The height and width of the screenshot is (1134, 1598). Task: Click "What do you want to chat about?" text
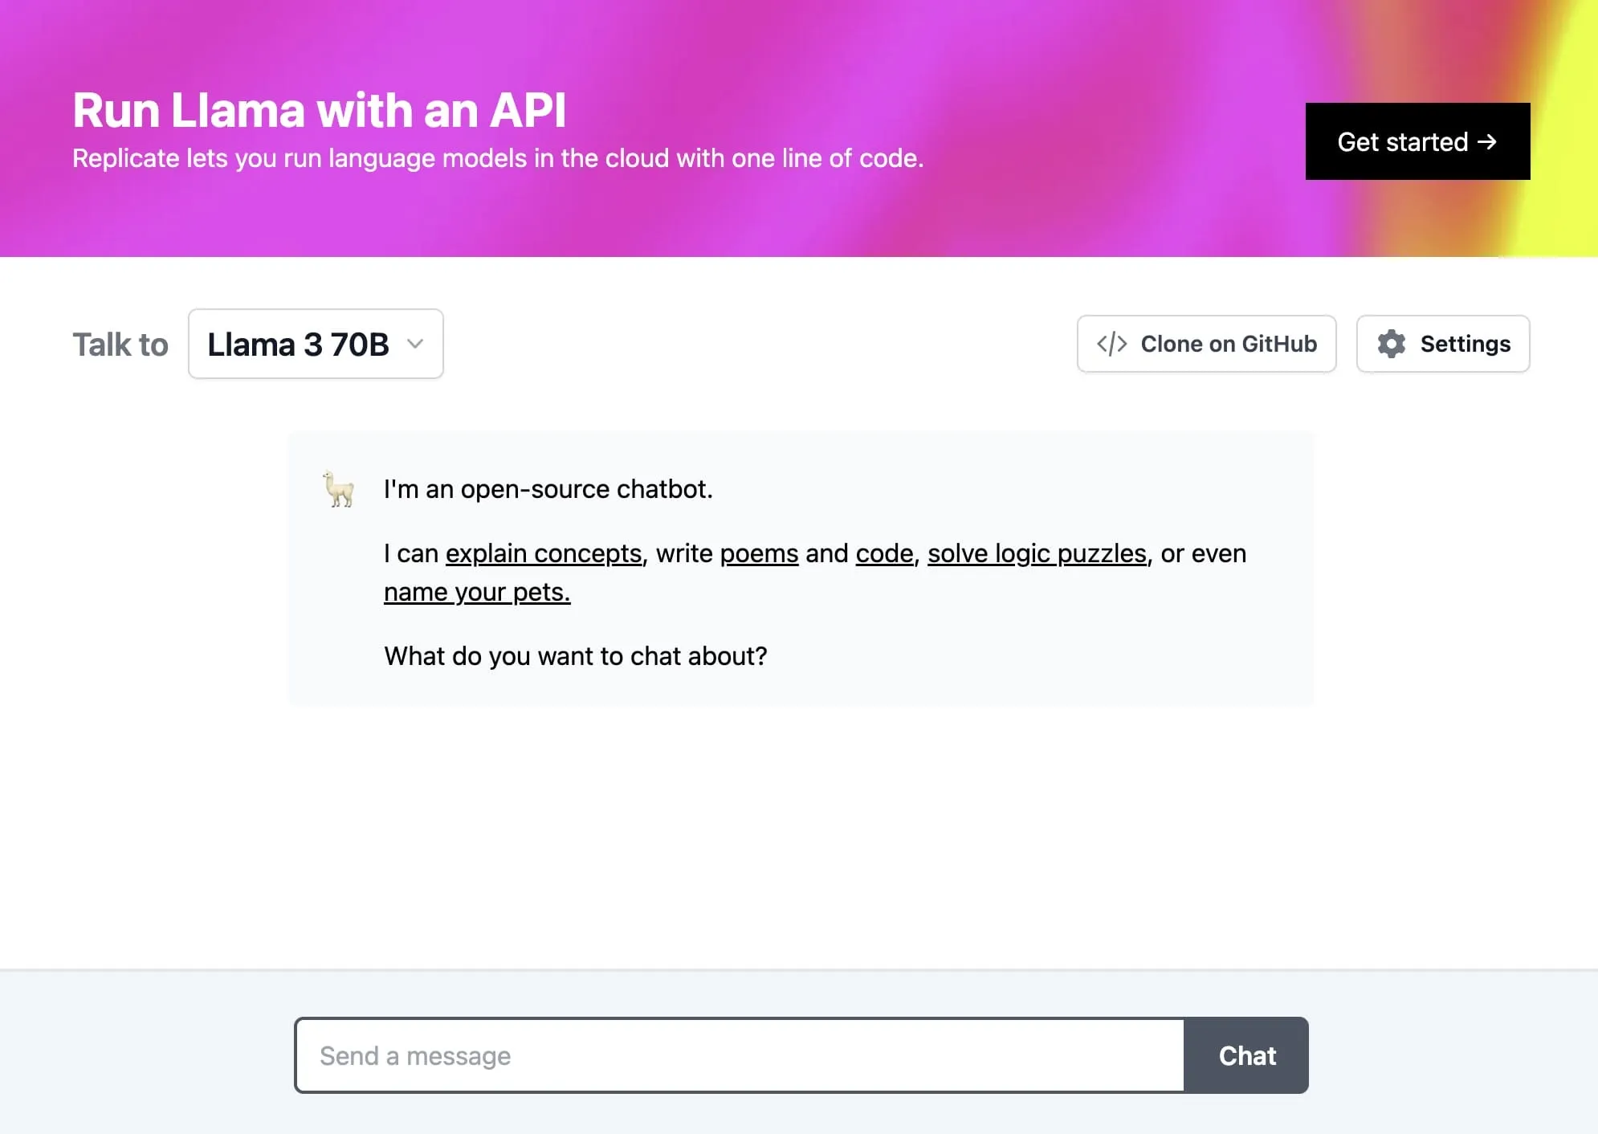(x=575, y=656)
